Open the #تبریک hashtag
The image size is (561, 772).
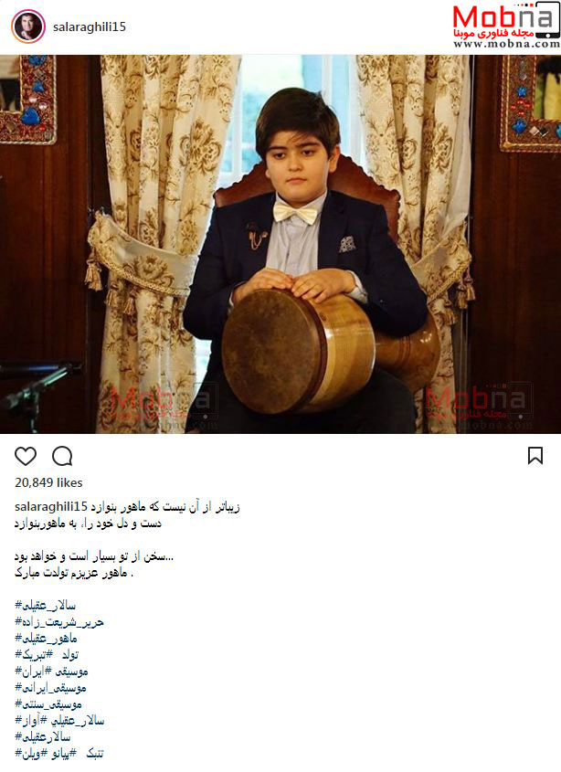pos(34,655)
